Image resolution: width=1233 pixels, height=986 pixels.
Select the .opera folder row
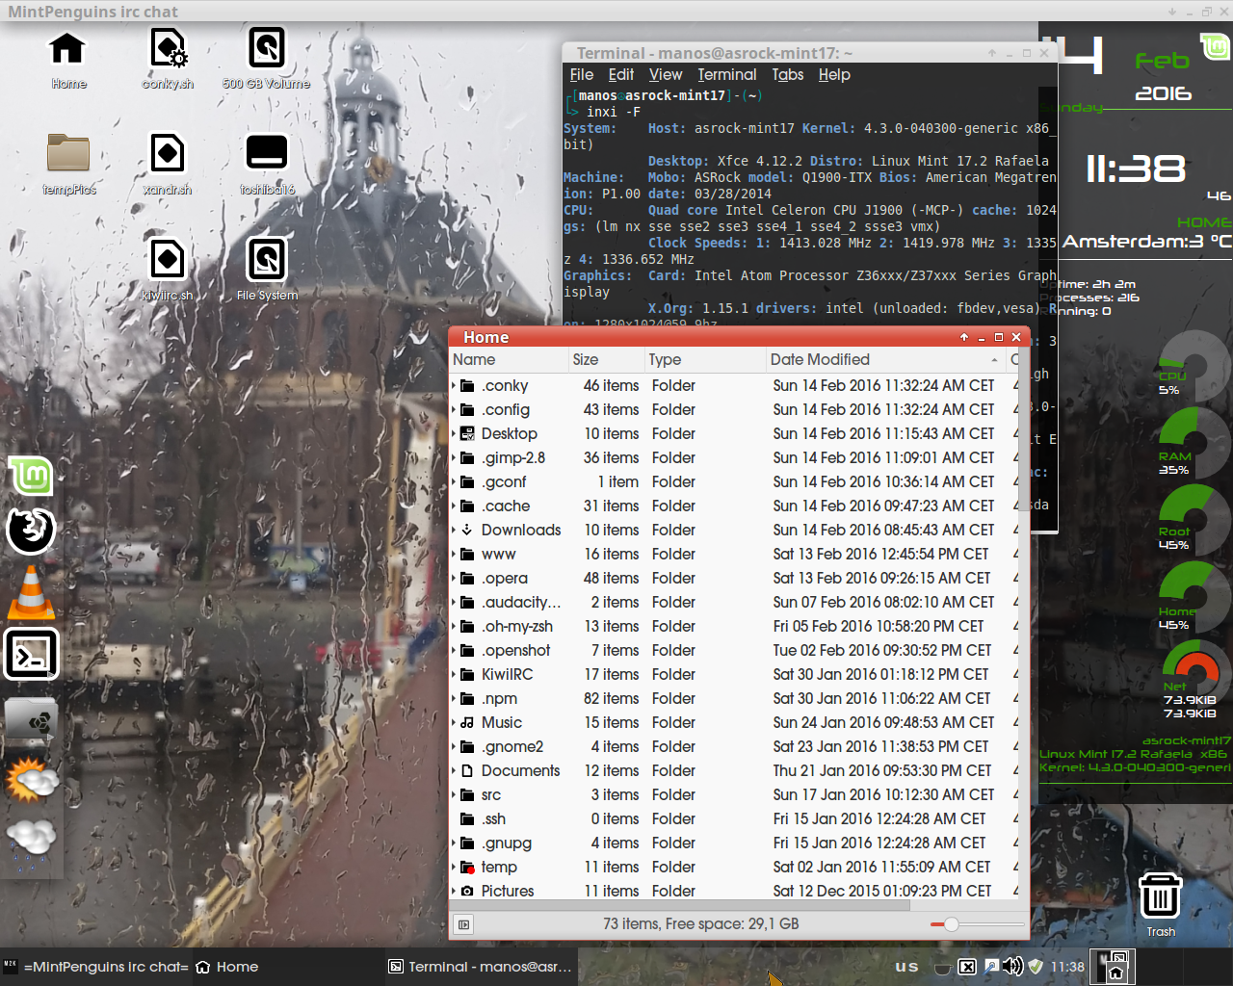tap(734, 578)
